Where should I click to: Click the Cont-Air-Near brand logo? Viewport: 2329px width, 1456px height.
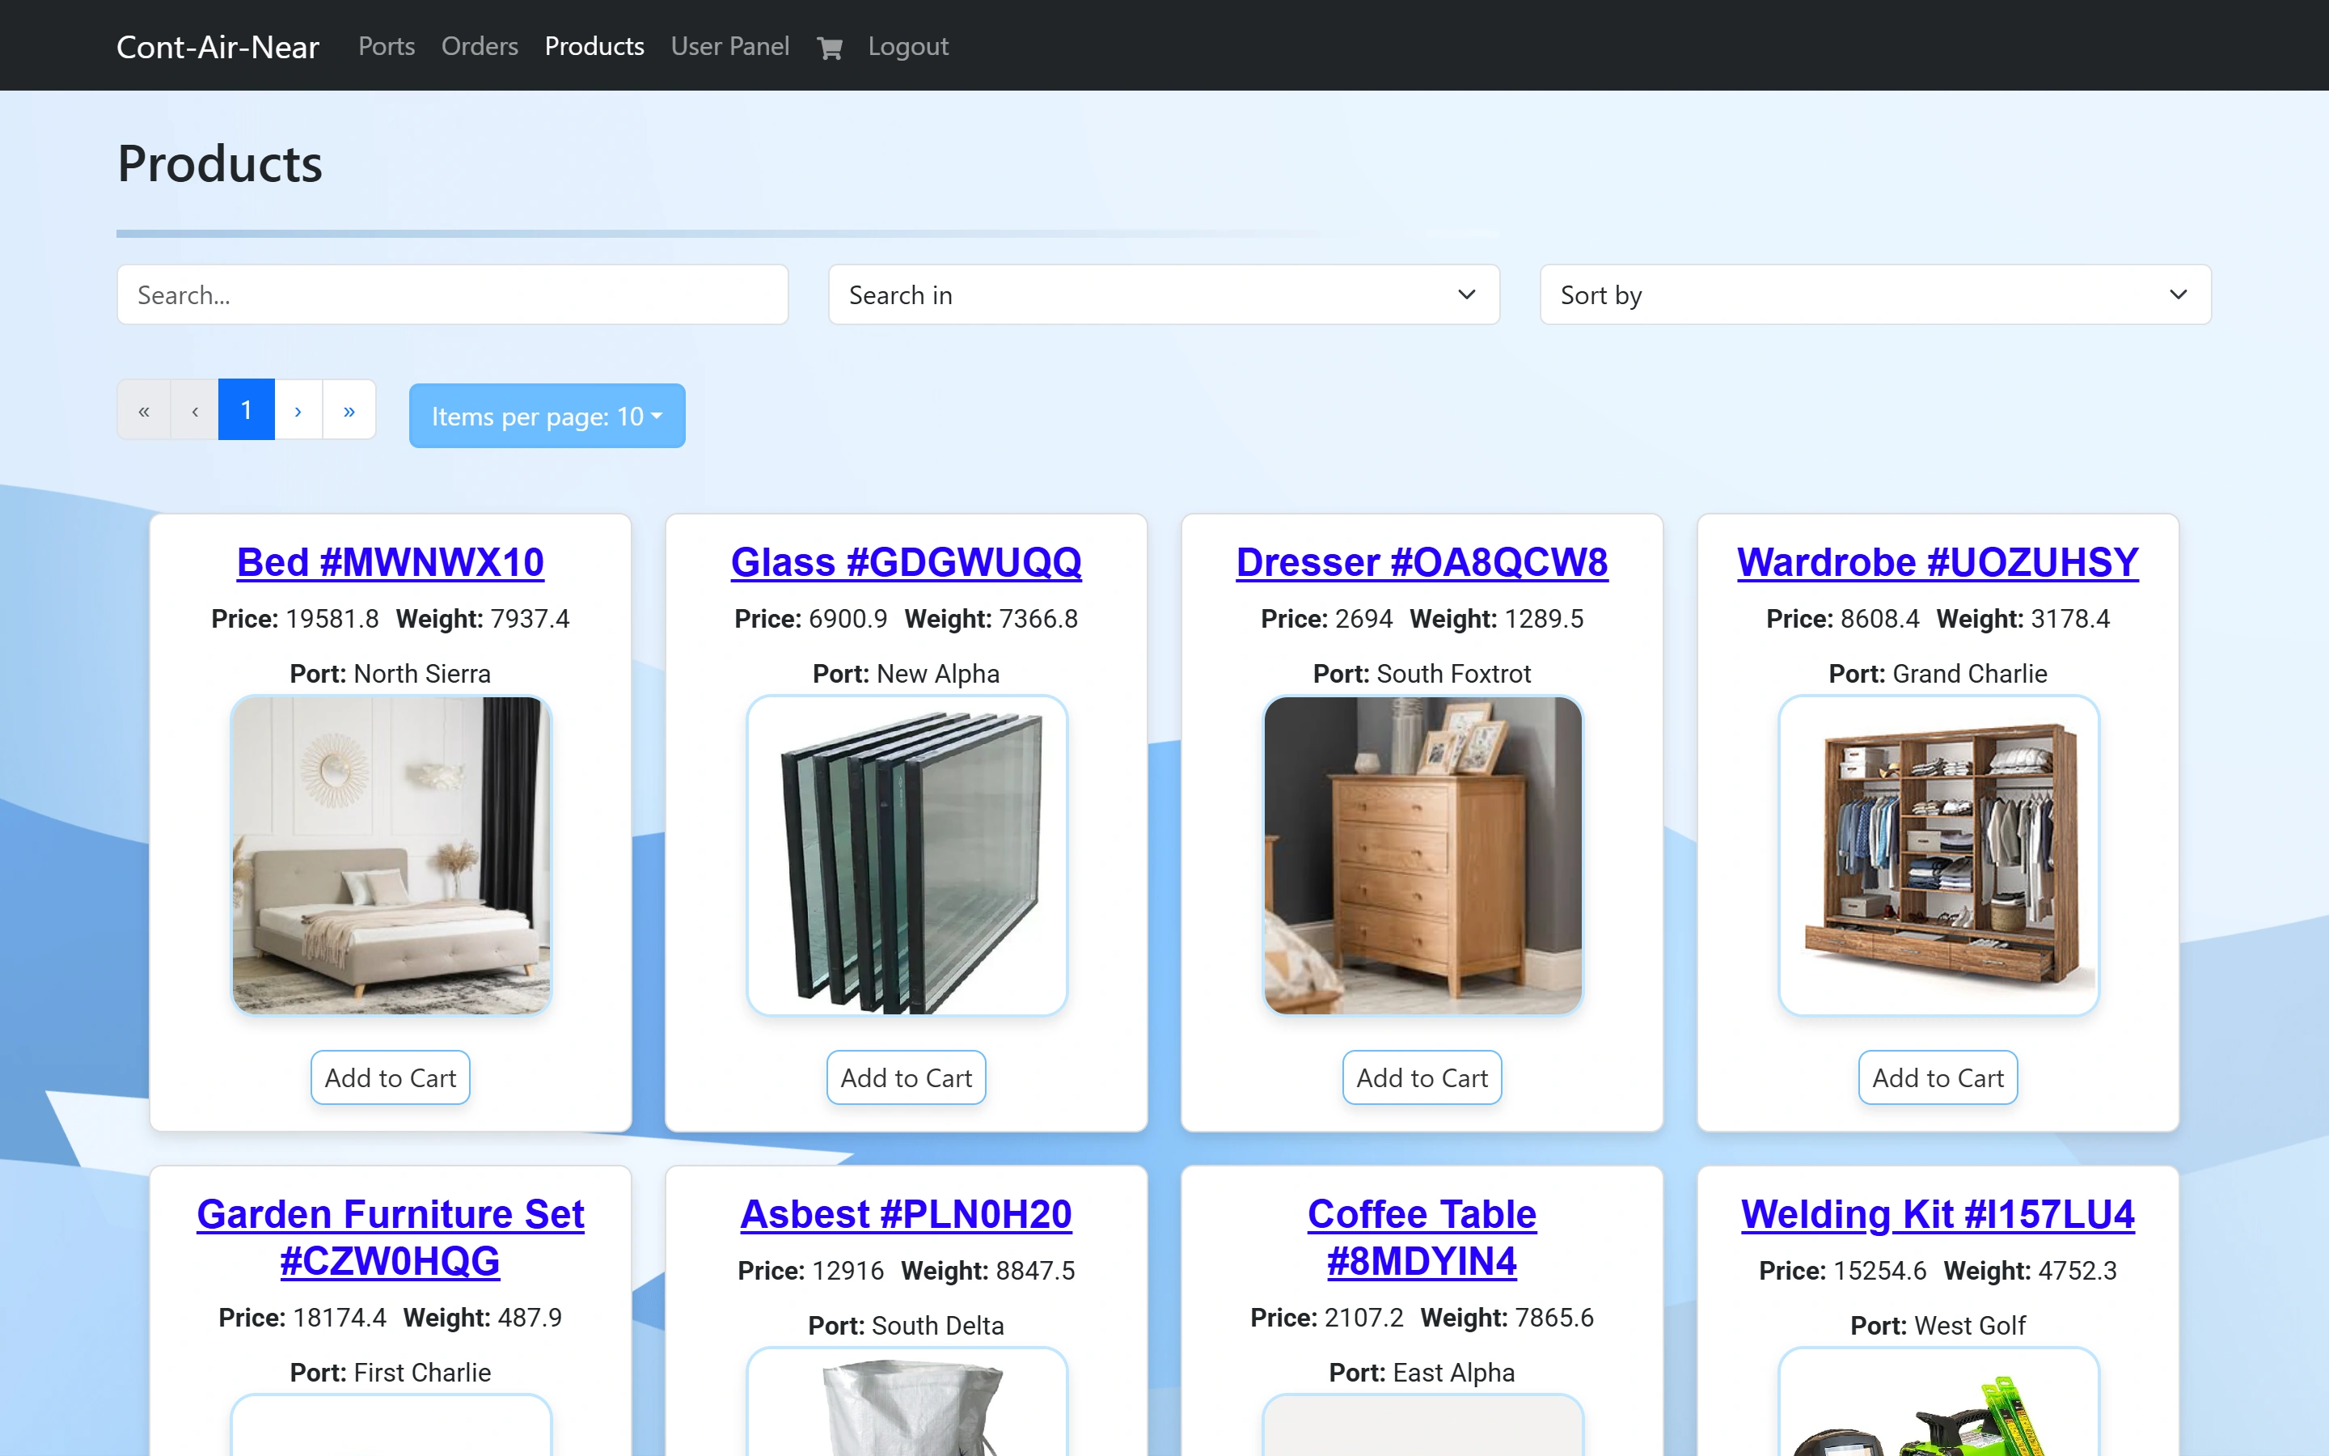coord(218,46)
